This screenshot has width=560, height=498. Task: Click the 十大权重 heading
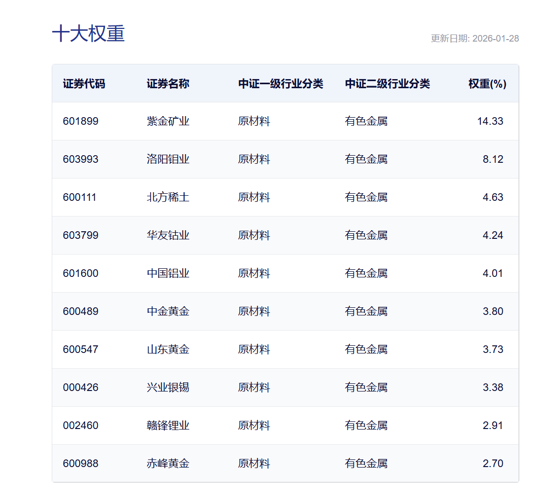[x=88, y=33]
